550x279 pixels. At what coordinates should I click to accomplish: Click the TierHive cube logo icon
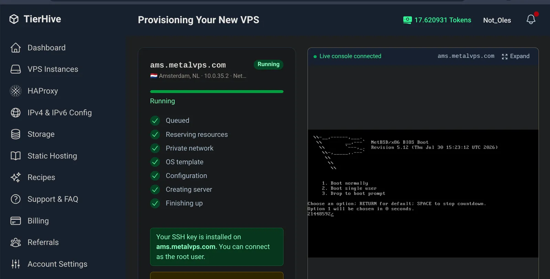click(x=14, y=19)
